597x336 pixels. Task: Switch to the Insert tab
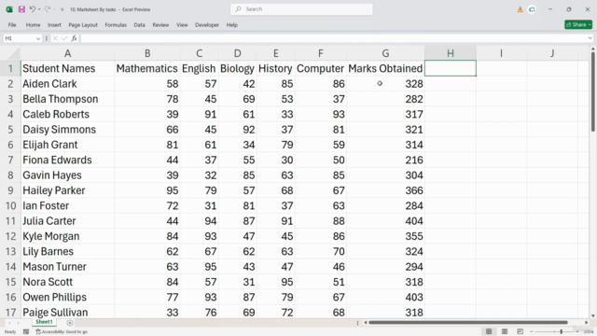tap(54, 25)
